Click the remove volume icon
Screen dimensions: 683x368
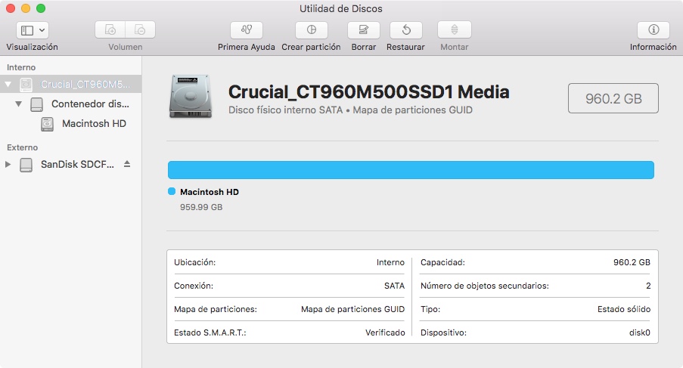tap(140, 30)
